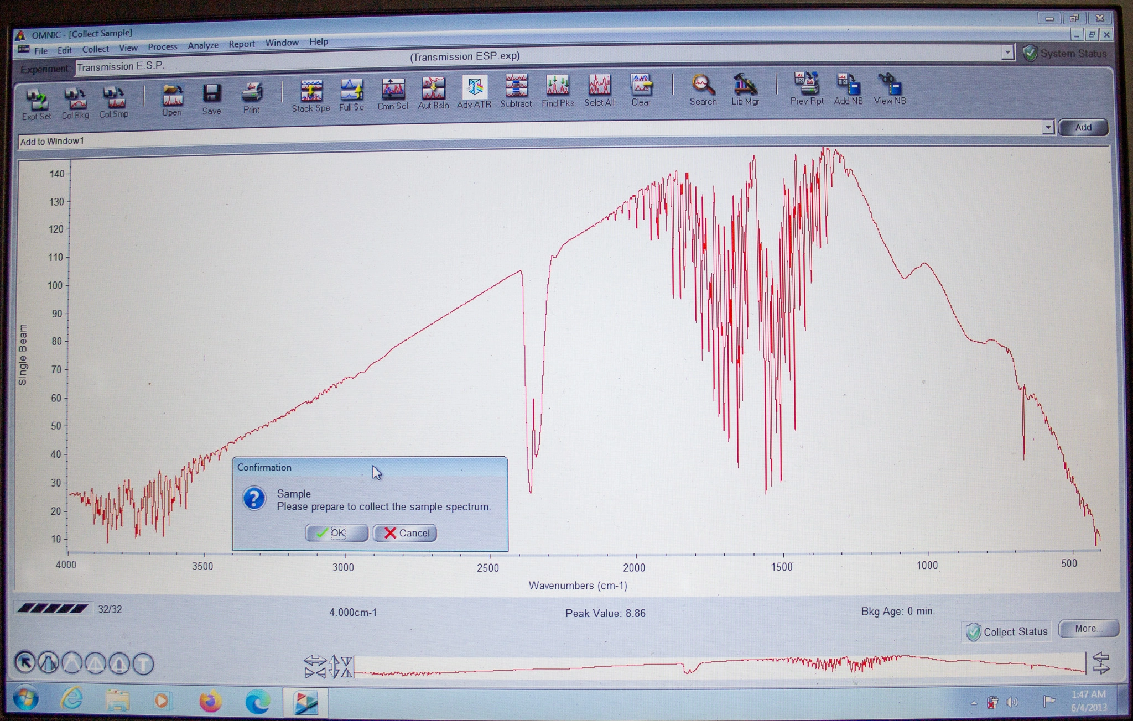Apply Automatic Baseline (Aut Bsln) icon
Image resolution: width=1133 pixels, height=721 pixels.
pos(433,93)
